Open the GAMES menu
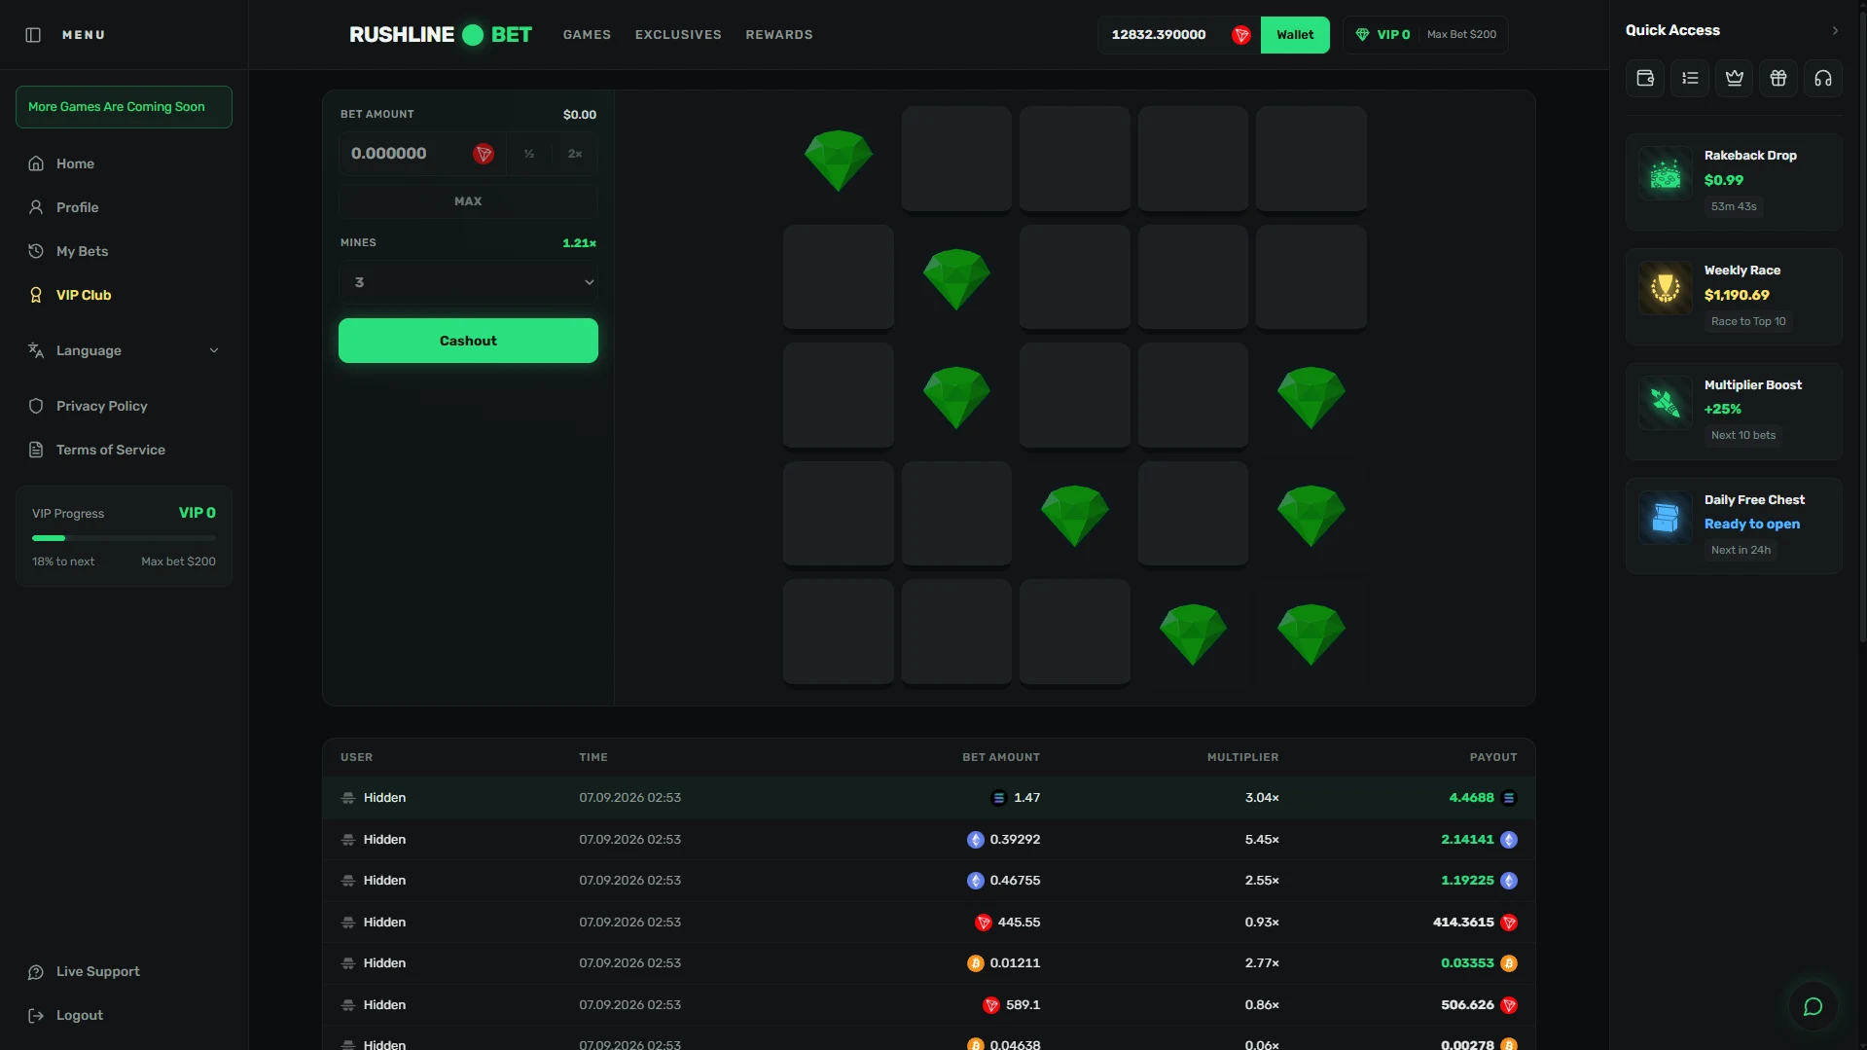Viewport: 1867px width, 1050px height. coord(587,35)
